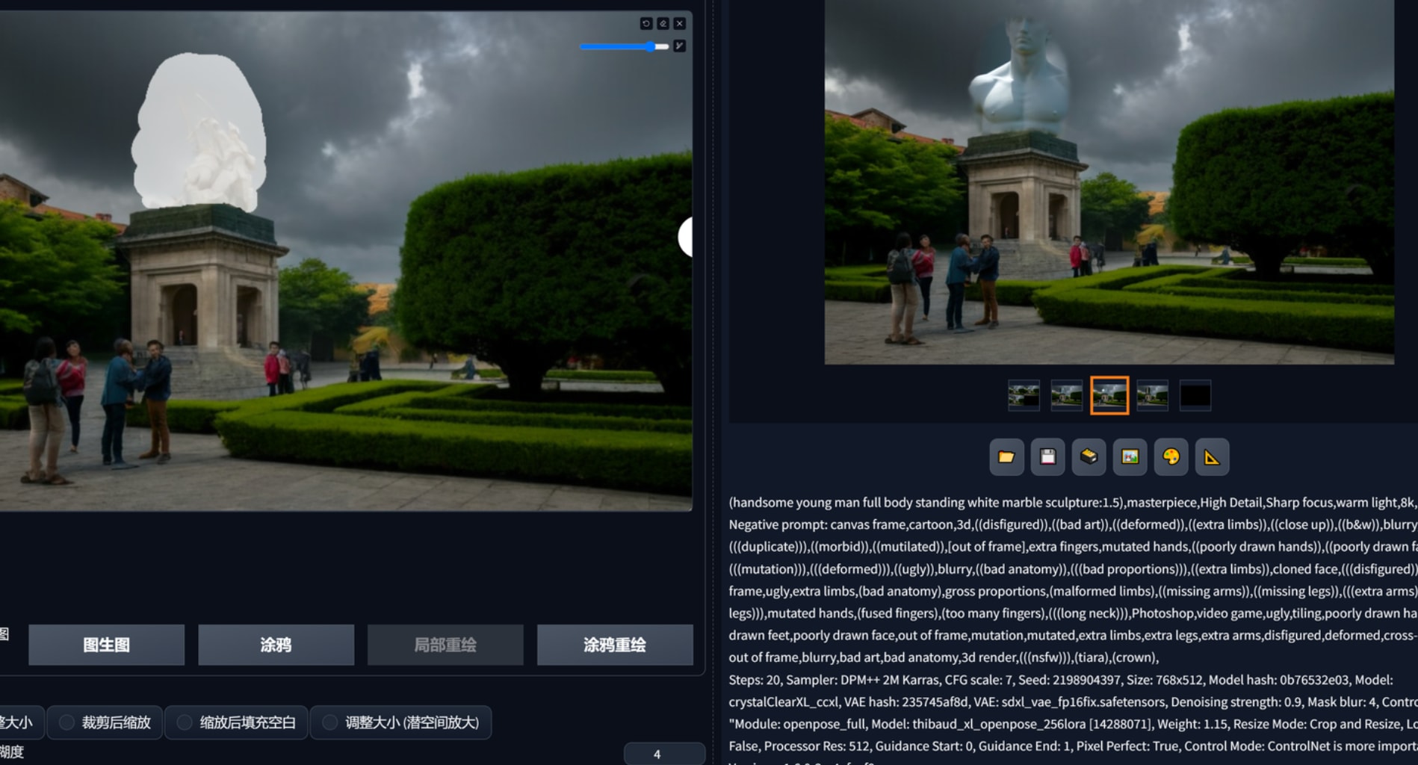Viewport: 1418px width, 765px height.
Task: Open the 涂鸦重绘 tab
Action: click(x=615, y=645)
